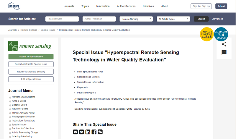The width and height of the screenshot is (236, 139).
Task: Share special issue on WeChat
Action: point(100,132)
